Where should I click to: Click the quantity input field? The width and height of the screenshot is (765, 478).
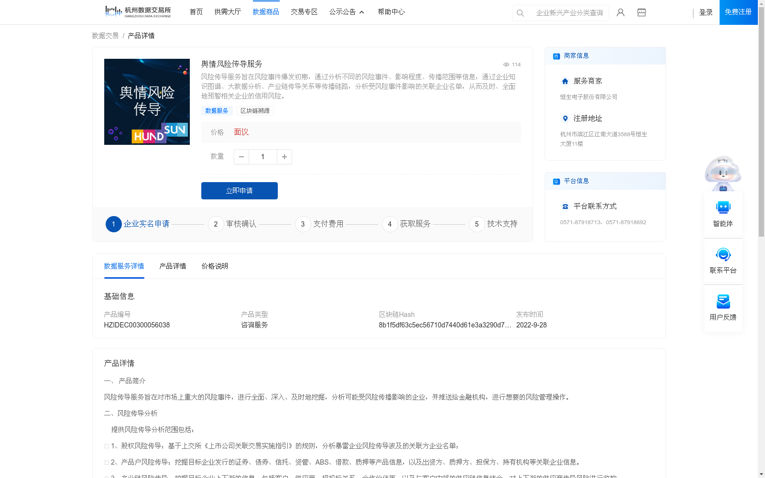(x=263, y=157)
